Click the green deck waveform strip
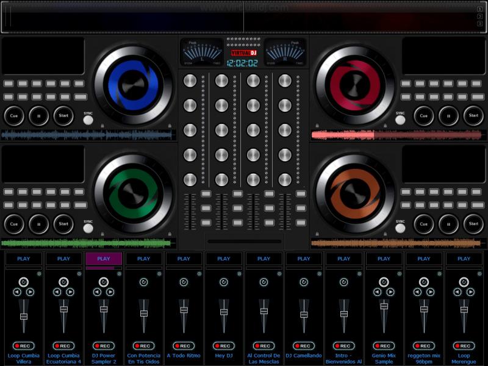Image resolution: width=488 pixels, height=366 pixels. 88,243
